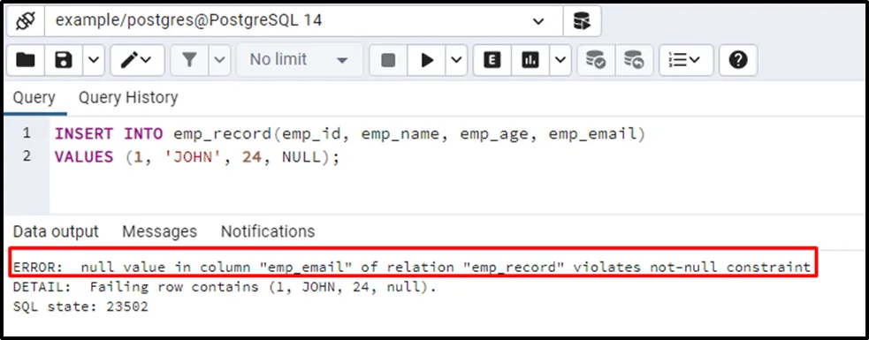Open the new connection database icon
This screenshot has width=869, height=340.
pyautogui.click(x=582, y=21)
